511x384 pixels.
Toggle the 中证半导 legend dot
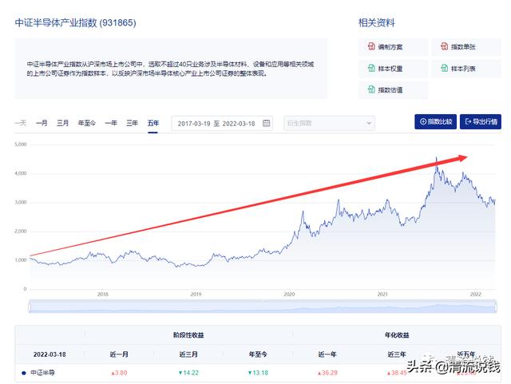[x=24, y=373]
